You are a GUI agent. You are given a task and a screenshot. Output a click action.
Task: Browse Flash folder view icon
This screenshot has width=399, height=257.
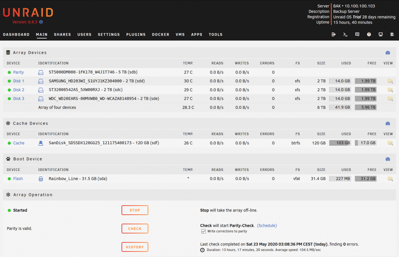(390, 179)
